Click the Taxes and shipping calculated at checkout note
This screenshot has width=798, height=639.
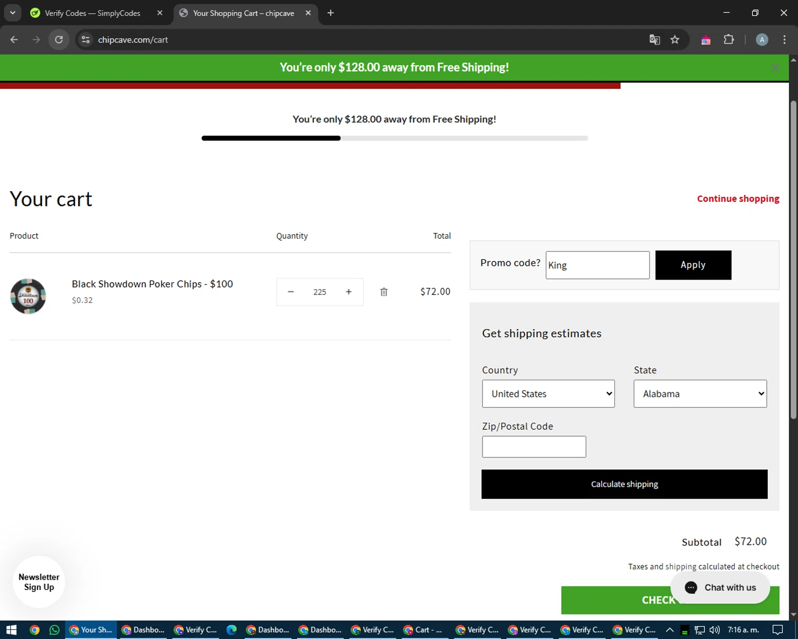(703, 567)
